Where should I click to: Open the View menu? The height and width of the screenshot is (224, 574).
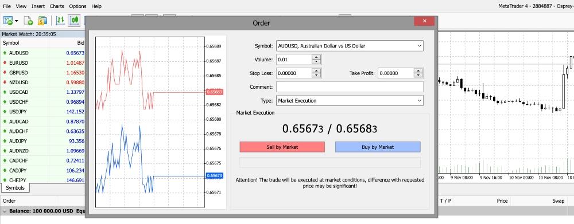tap(21, 6)
